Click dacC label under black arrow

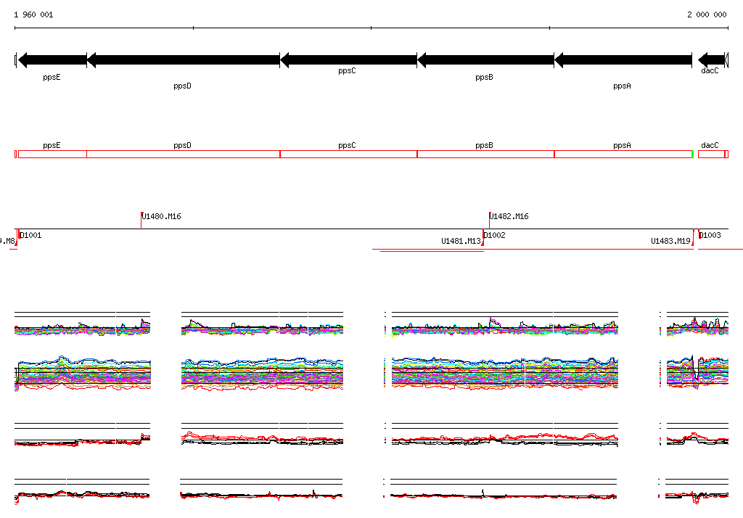tap(710, 70)
